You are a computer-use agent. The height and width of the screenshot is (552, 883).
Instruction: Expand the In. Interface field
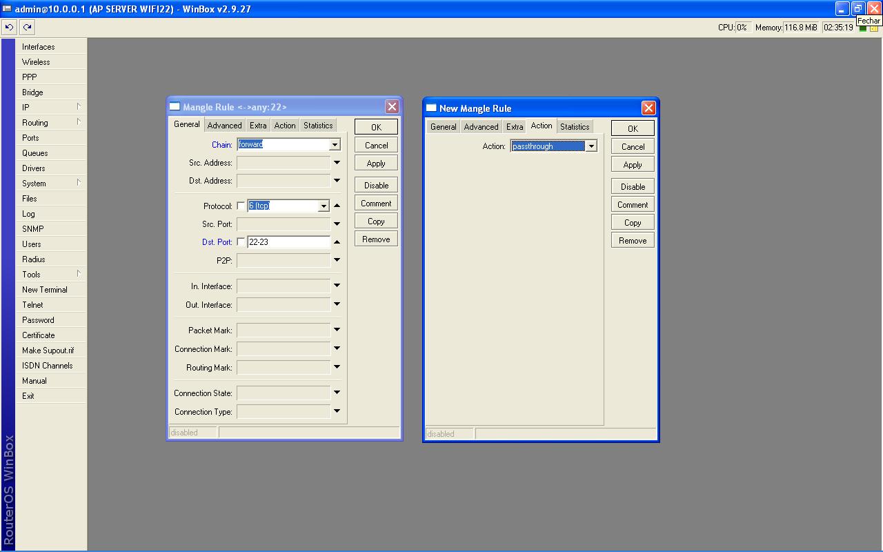point(337,286)
